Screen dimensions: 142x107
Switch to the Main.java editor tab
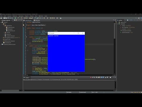click(37, 20)
